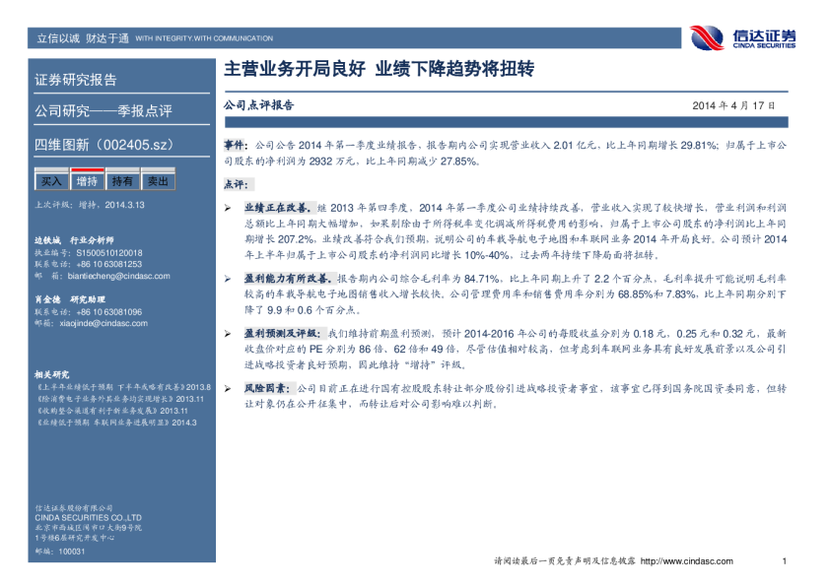Screen dimensions: 830x586
Task: Toggle the 卖出 rating option
Action: coord(158,182)
